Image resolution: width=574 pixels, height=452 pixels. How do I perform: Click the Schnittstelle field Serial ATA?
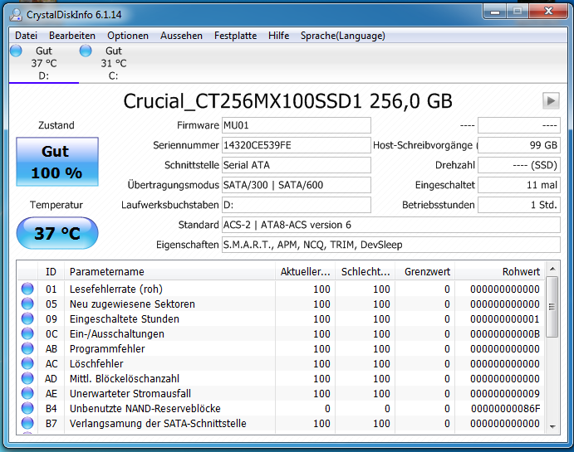pyautogui.click(x=297, y=165)
